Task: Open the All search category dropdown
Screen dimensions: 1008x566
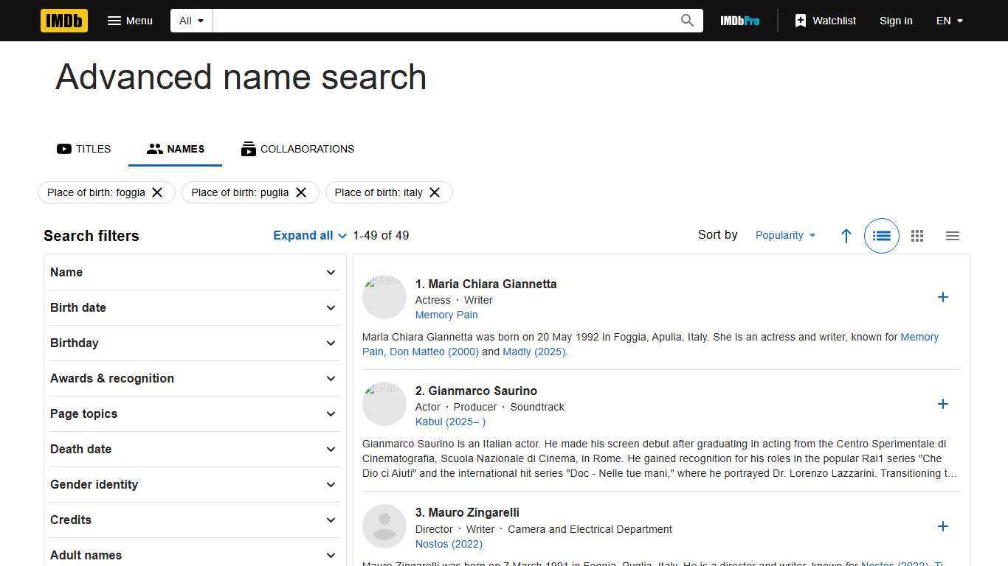Action: 191,21
